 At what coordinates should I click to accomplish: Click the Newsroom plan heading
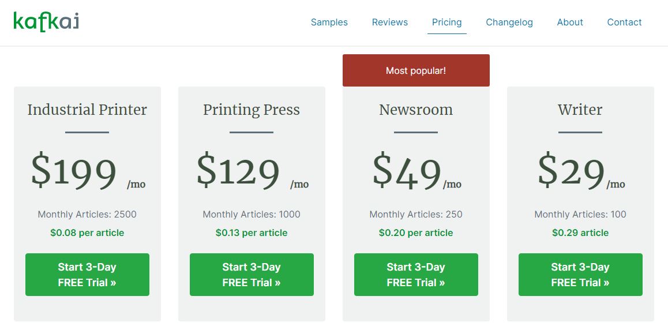[416, 110]
